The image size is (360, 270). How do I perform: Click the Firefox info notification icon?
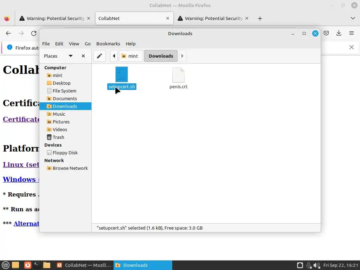pos(9,47)
